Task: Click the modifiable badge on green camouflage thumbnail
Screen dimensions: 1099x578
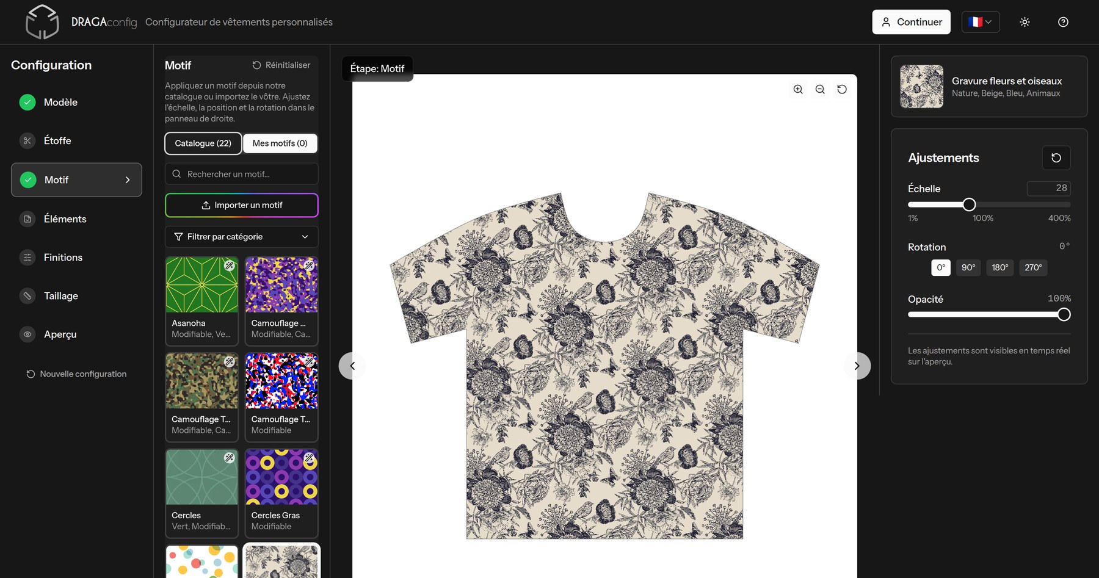Action: [230, 361]
